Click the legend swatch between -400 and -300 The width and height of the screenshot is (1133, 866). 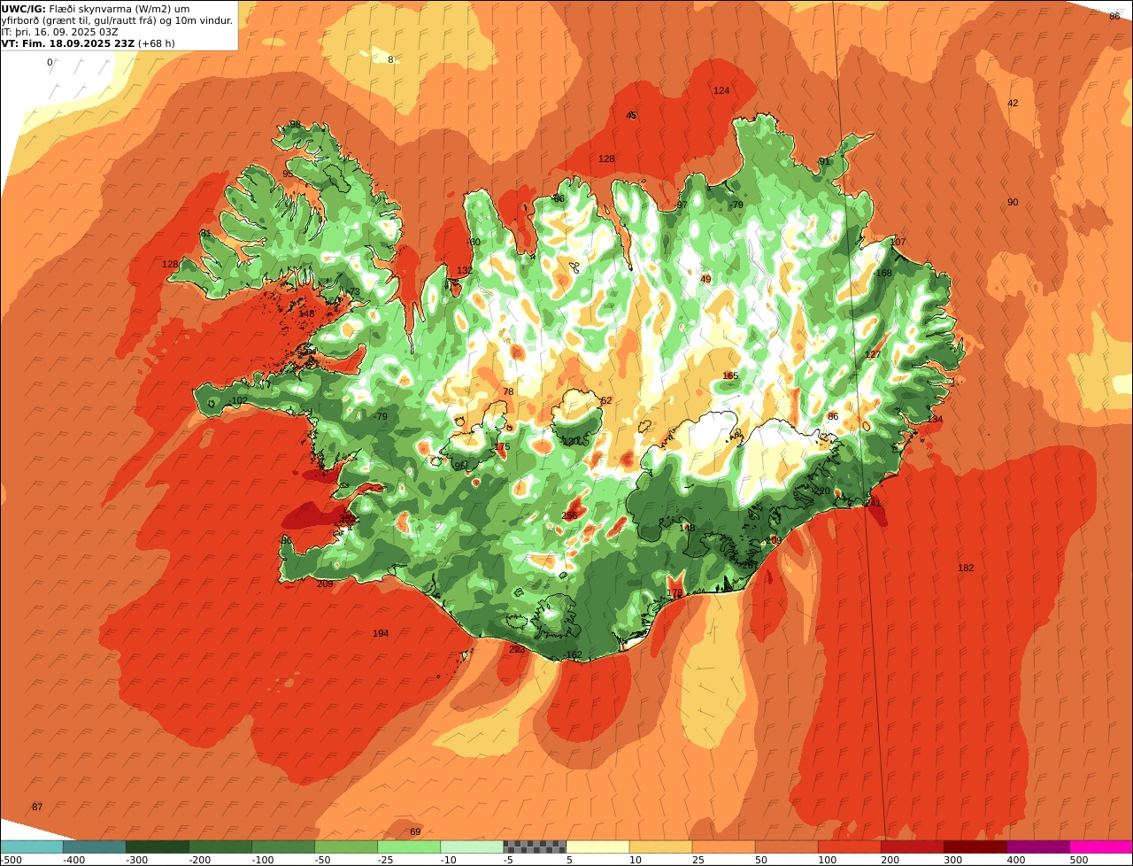coord(94,847)
